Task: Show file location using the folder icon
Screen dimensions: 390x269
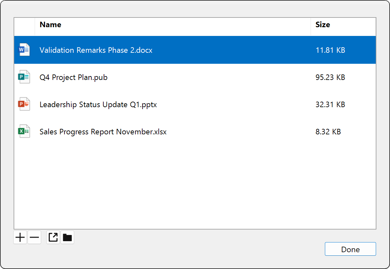Action: (x=67, y=237)
